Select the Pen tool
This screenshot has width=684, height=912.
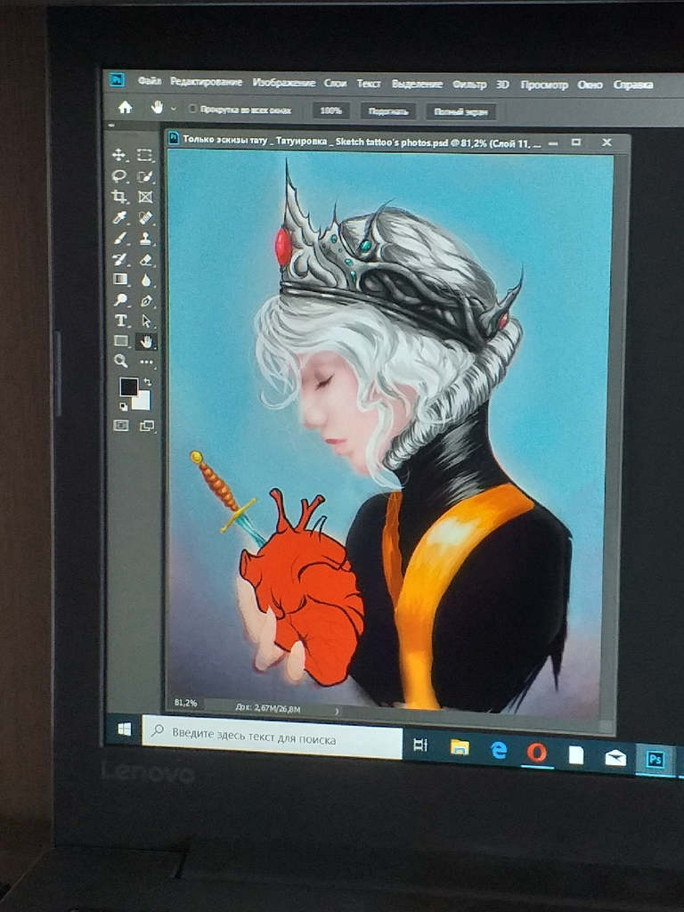[x=146, y=301]
